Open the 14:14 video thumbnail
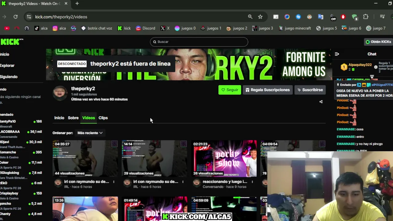This screenshot has height=221, width=393. pos(154,159)
